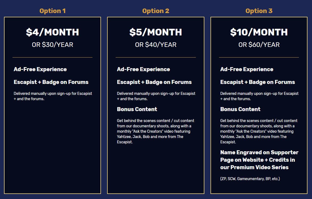Click Escapist + Badge on Forums in Option 1
Viewport: 312px width, 199px height.
click(51, 82)
